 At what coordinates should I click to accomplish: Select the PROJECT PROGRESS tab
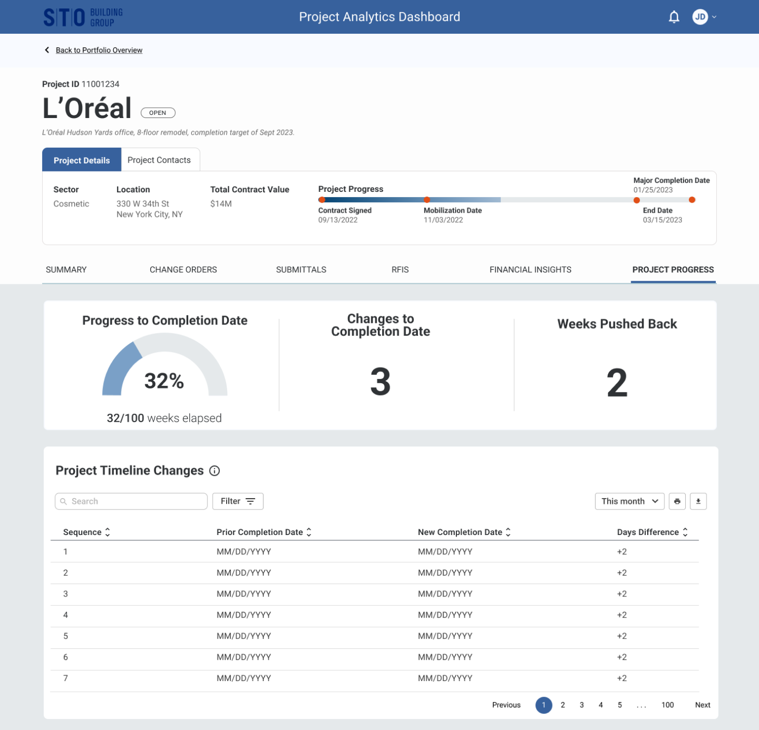point(673,269)
